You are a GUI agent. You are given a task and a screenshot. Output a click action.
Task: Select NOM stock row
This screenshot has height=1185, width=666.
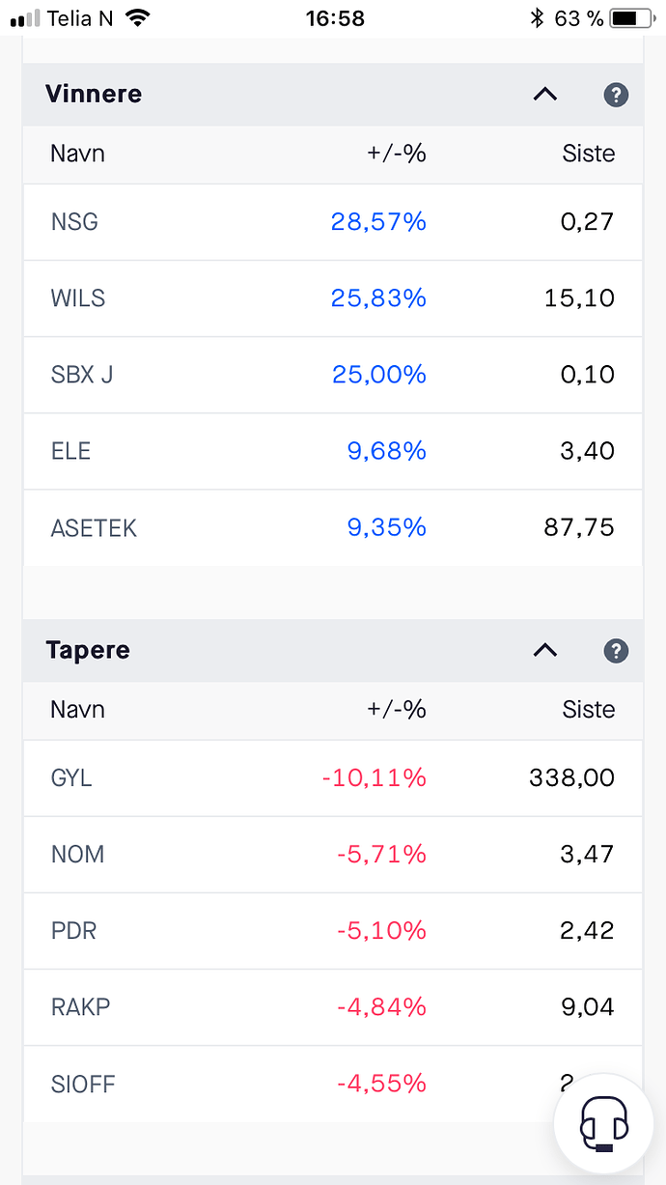78,855
